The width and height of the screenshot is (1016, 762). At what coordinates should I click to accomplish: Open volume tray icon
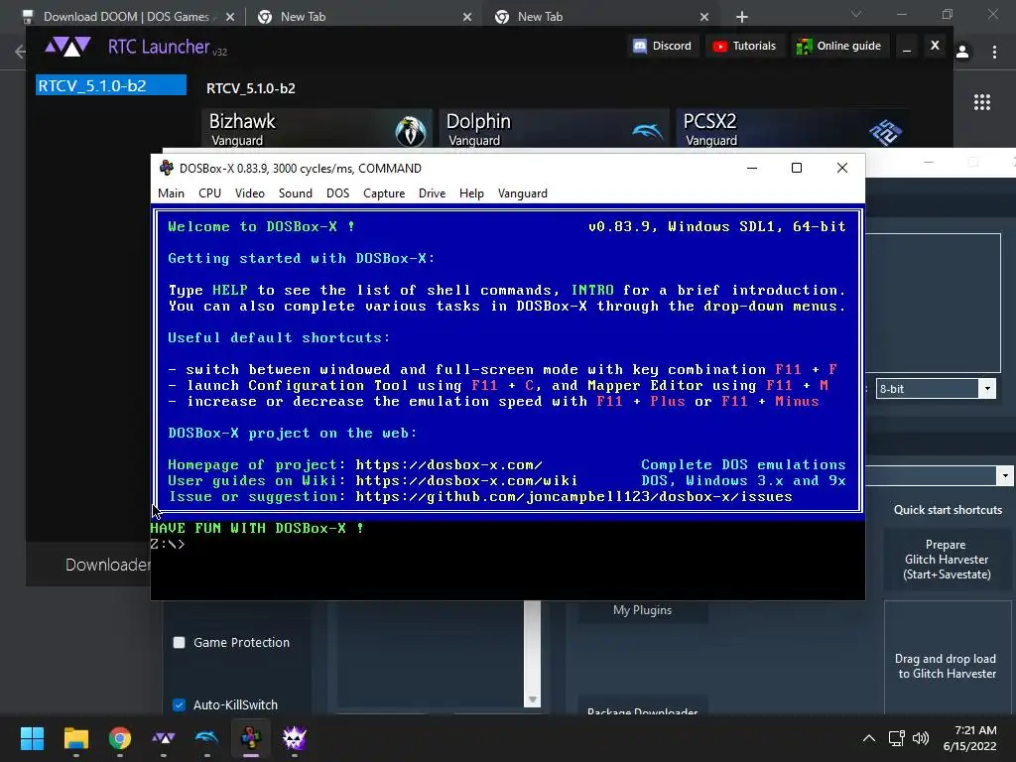tap(920, 738)
